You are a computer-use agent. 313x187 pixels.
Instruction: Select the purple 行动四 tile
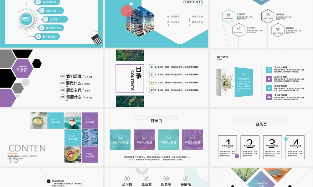(x=90, y=155)
